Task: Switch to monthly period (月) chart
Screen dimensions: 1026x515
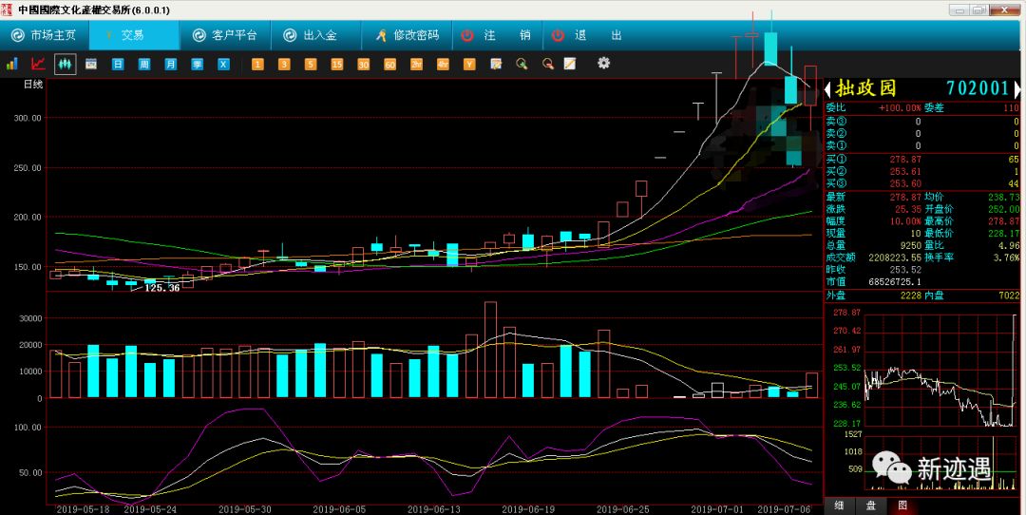Action: coord(170,64)
